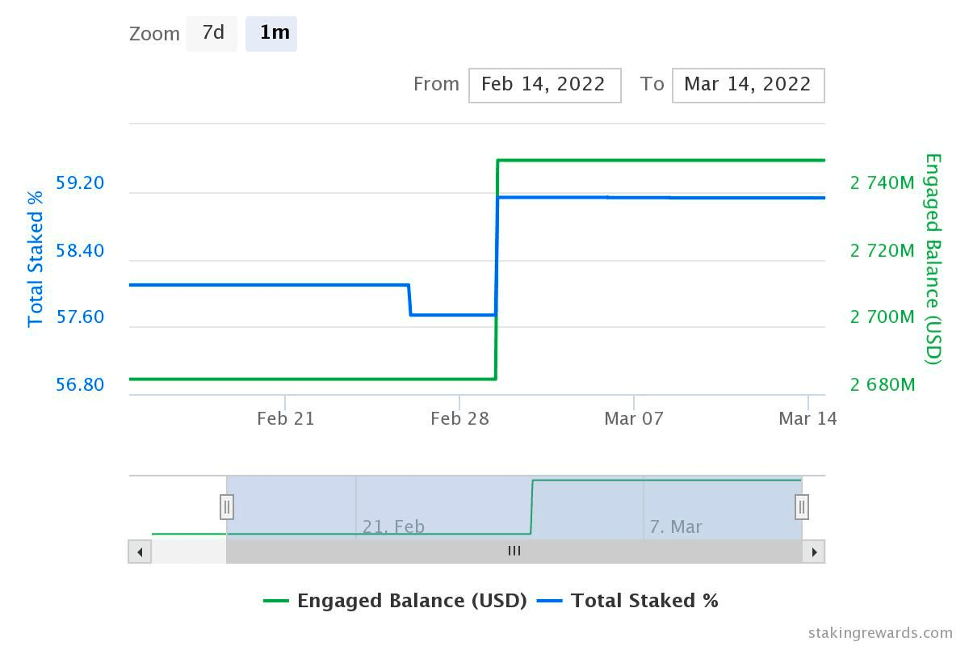This screenshot has height=646, width=969.
Task: Click the navigator left scroll arrow
Action: click(x=140, y=552)
